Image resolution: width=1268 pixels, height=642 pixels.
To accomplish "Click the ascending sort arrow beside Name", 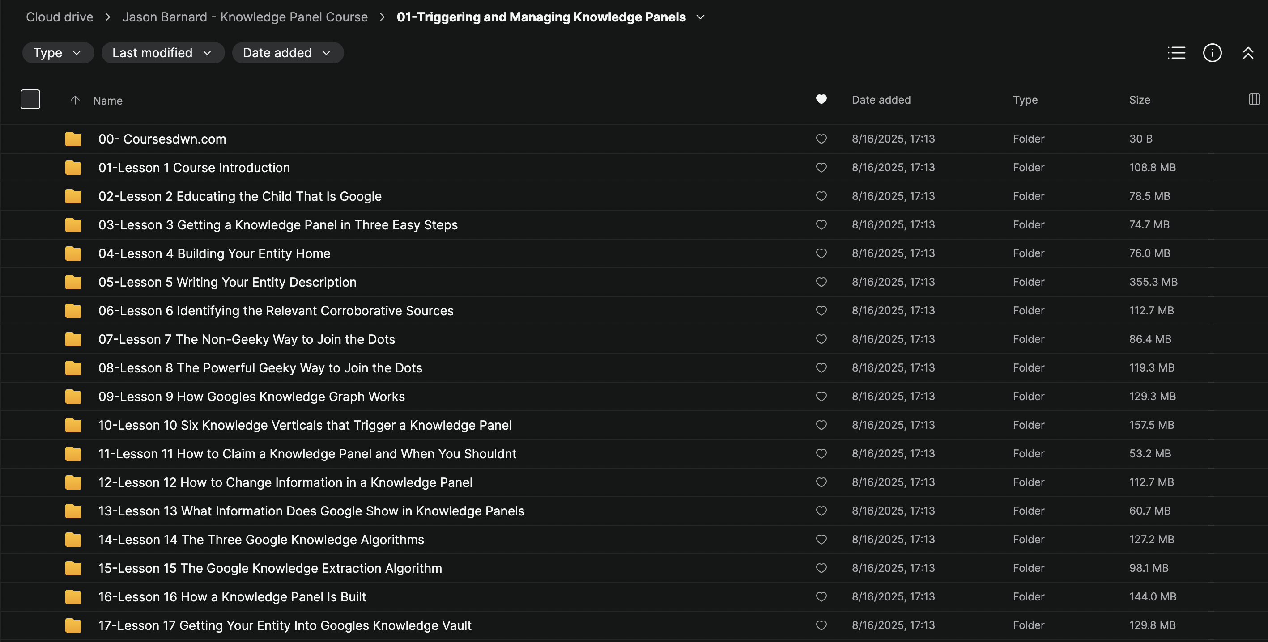I will [x=75, y=100].
